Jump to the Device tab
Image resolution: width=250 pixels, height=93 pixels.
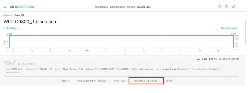pyautogui.click(x=169, y=81)
